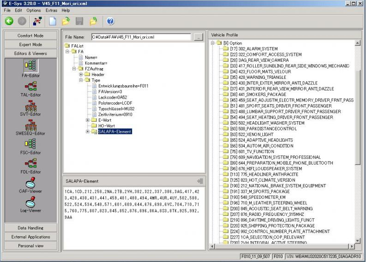Click the SALAPA-Element codes text area
Screen dimensions: 366x262
pos(134,218)
